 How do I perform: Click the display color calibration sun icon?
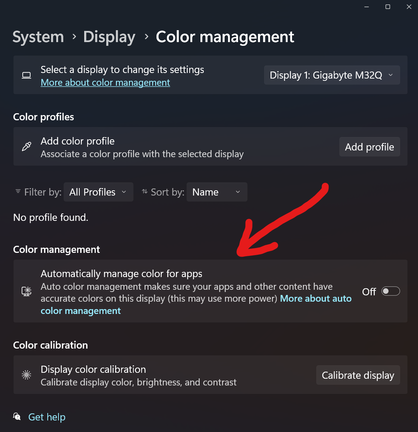pos(26,375)
